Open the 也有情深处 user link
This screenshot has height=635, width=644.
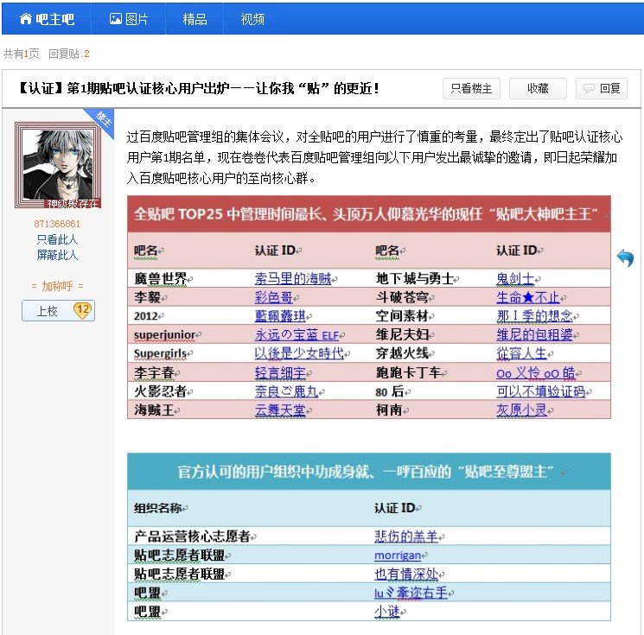click(x=406, y=574)
